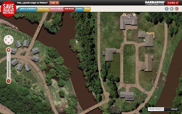Pan the map up with arrow
This screenshot has height=114, width=182.
pos(8,37)
